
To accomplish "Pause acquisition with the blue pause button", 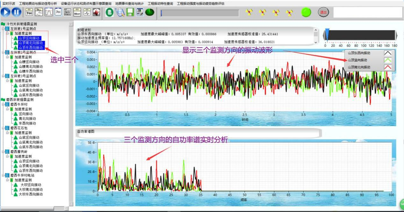I will tap(17, 12).
